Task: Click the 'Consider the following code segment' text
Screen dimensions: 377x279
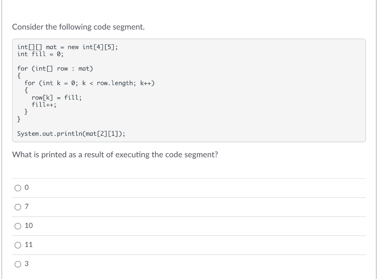Action: tap(78, 27)
